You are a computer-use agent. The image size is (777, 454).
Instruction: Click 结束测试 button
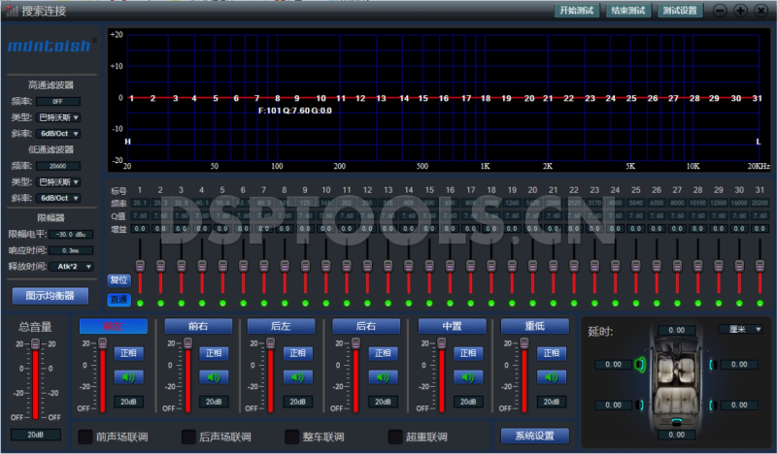click(628, 11)
